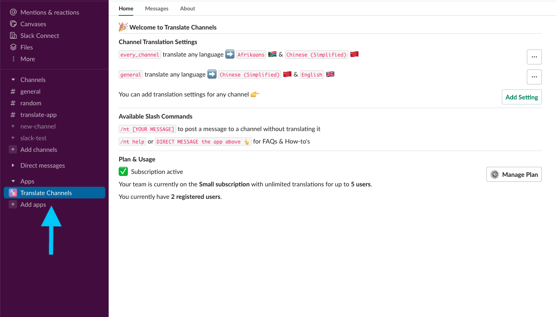Viewport: 556px width, 317px height.
Task: Collapse the Apps section
Action: pos(13,181)
